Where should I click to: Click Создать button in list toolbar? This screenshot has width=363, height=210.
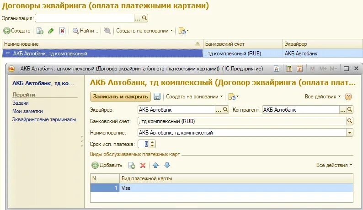coord(17,31)
